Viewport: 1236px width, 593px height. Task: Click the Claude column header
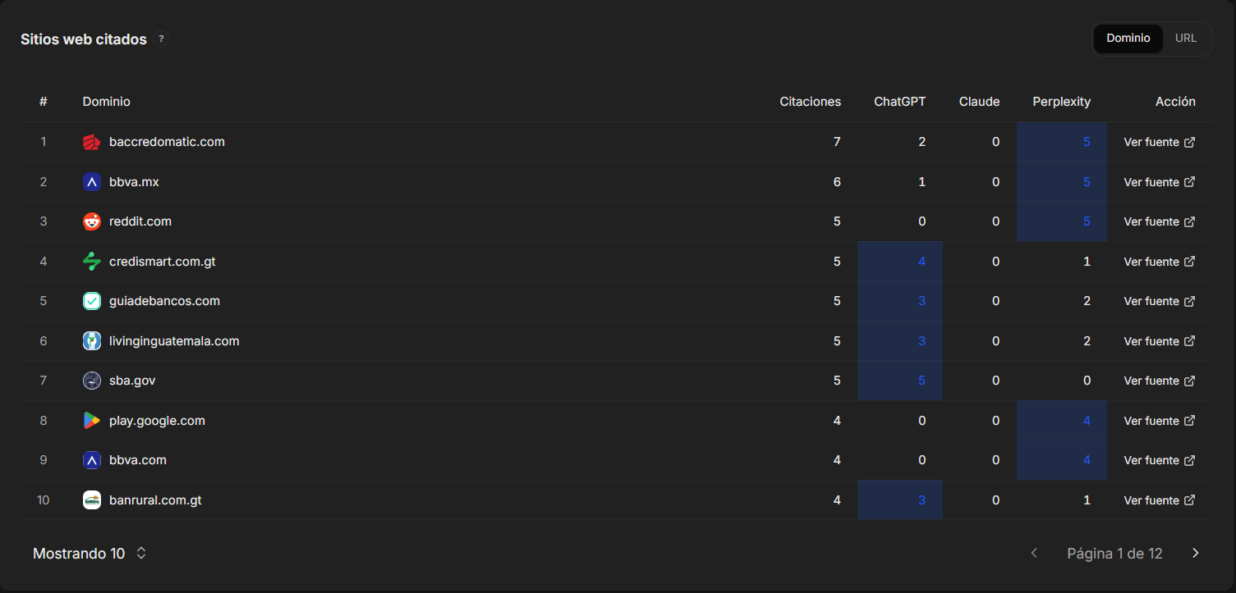[979, 102]
